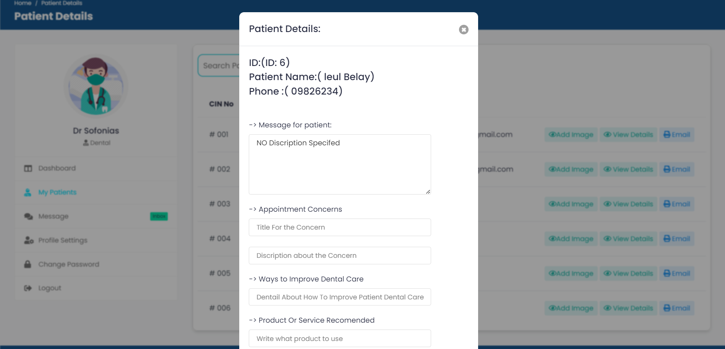Click the Change Password lock icon

28,264
